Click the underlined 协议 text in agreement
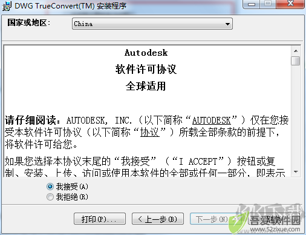 click(150, 133)
